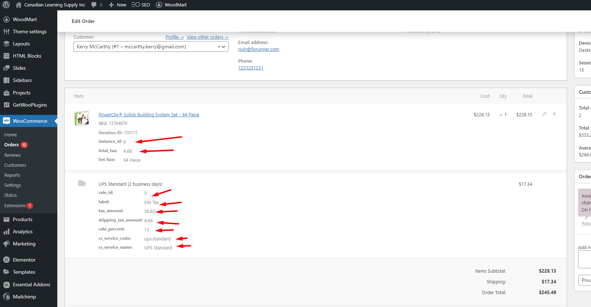Open the Marketing megaphone icon

[x=6, y=244]
